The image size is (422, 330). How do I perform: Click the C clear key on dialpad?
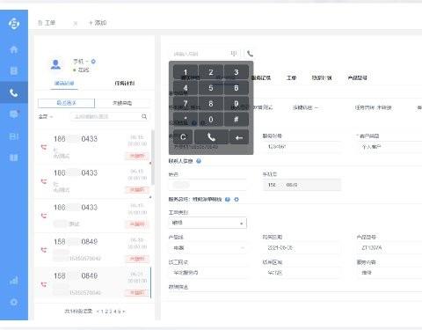pos(183,137)
